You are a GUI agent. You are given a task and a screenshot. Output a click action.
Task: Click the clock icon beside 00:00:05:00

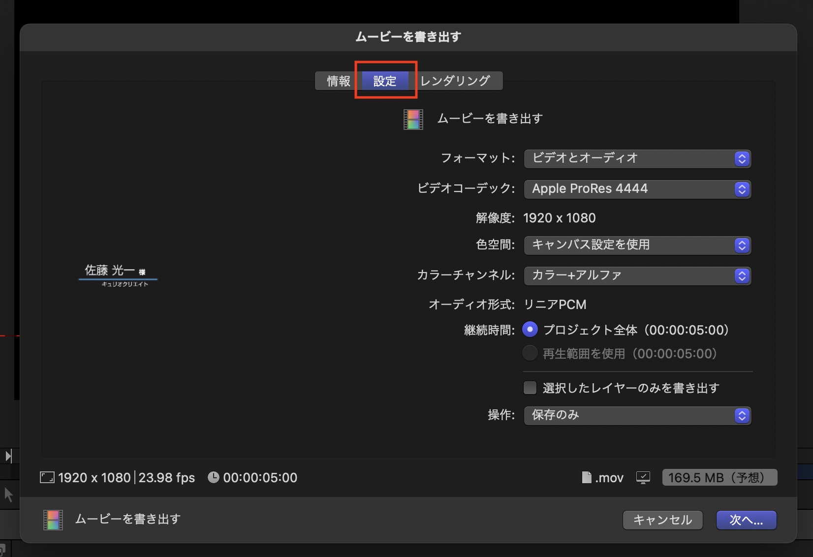tap(213, 477)
